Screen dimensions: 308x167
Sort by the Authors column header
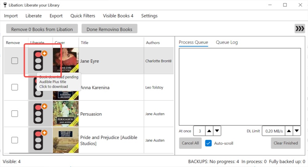coord(159,42)
